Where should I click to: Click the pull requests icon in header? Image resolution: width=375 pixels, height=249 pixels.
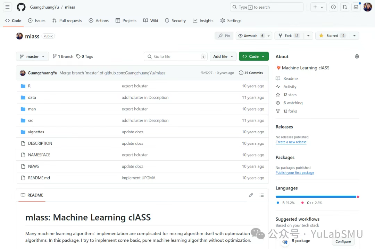pyautogui.click(x=344, y=7)
